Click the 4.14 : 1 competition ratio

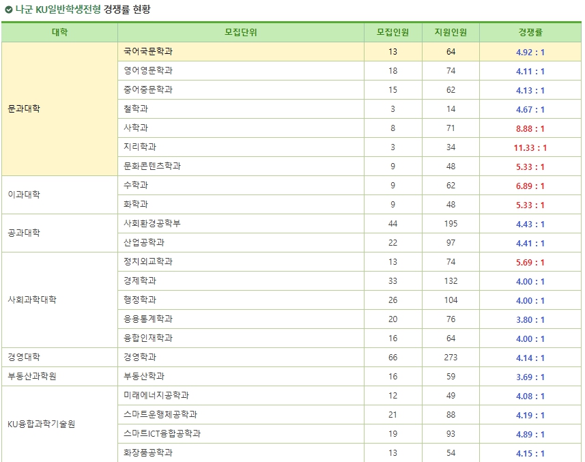[530, 358]
